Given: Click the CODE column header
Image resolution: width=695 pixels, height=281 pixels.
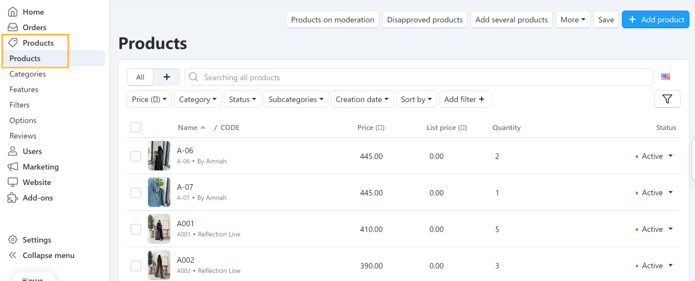Looking at the screenshot, I should 230,127.
